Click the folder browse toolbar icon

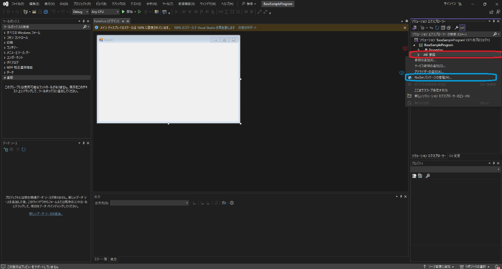tap(156, 12)
